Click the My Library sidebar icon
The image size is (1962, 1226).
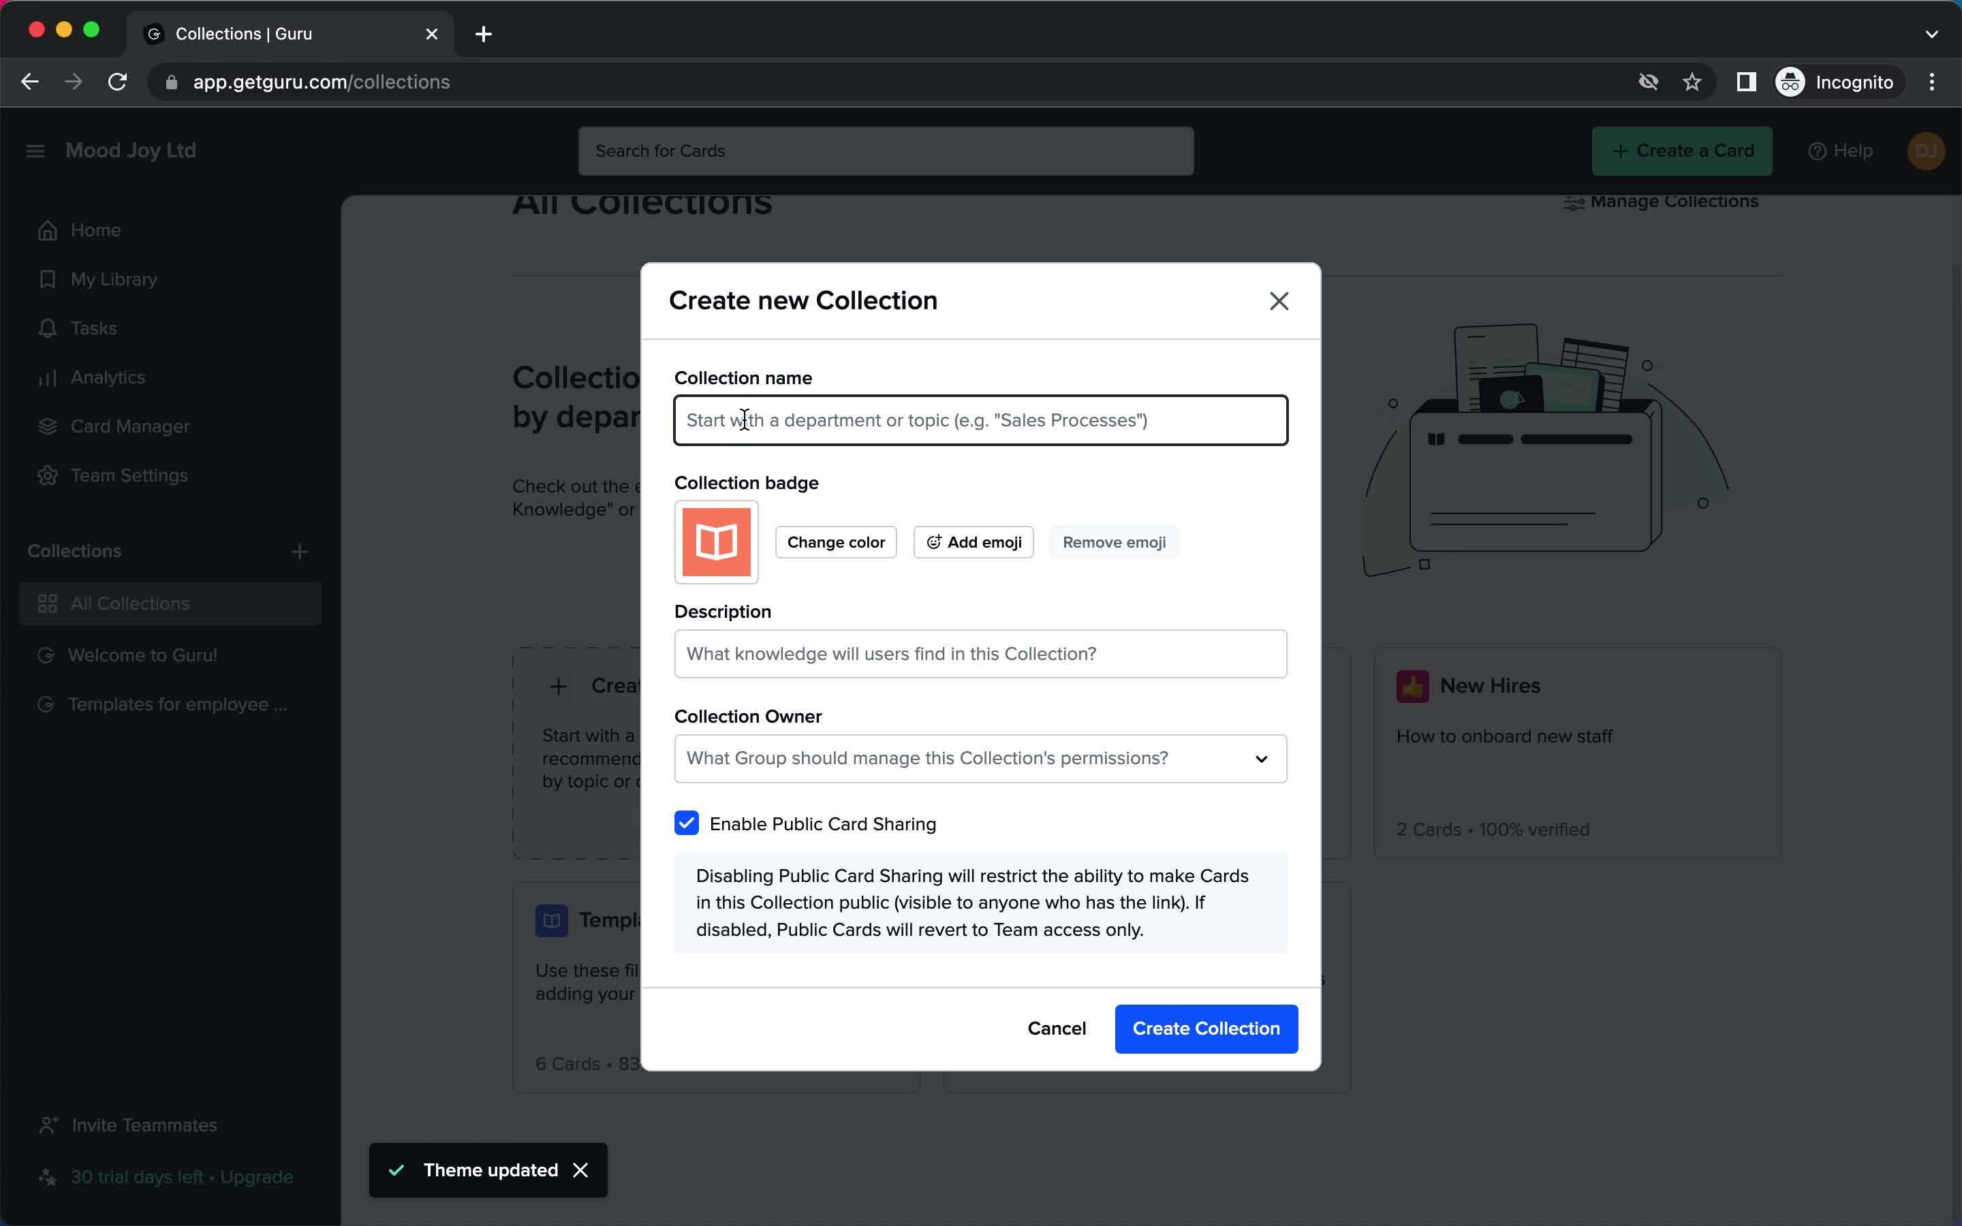[x=46, y=280]
